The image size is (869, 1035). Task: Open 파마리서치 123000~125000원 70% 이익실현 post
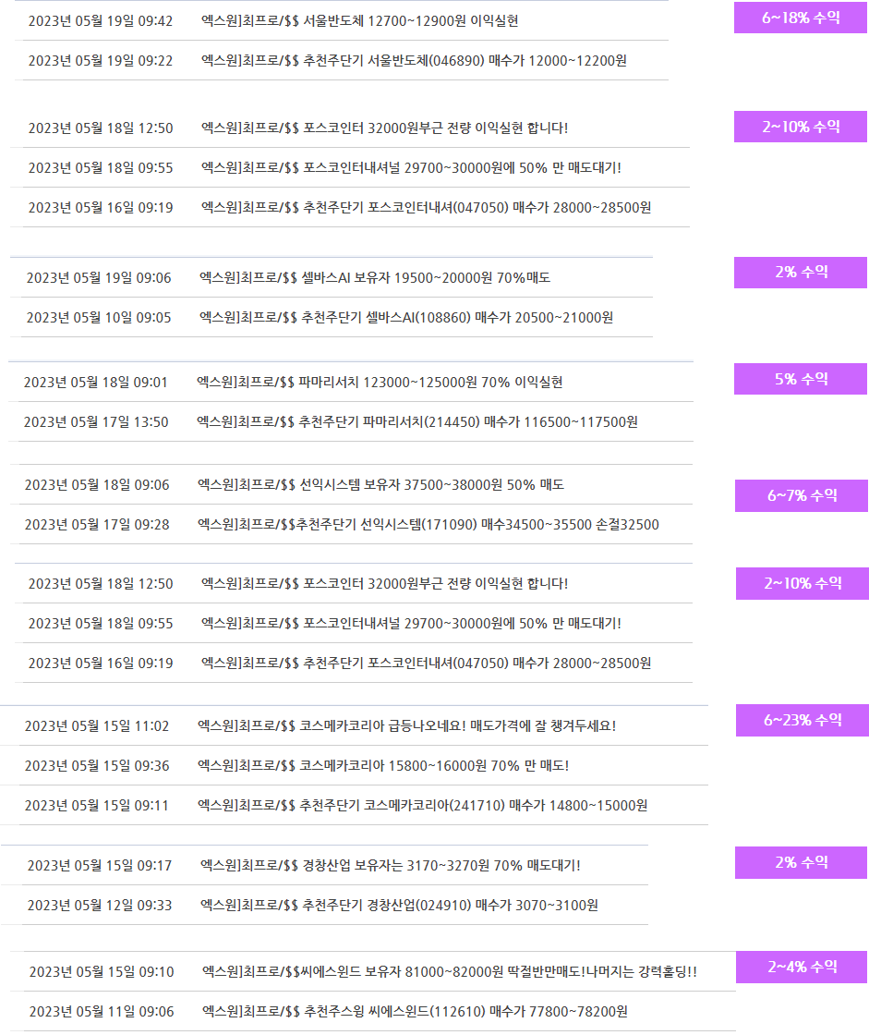[380, 382]
